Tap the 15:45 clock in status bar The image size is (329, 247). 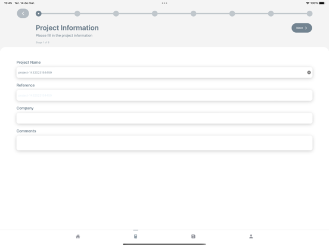tap(8, 3)
